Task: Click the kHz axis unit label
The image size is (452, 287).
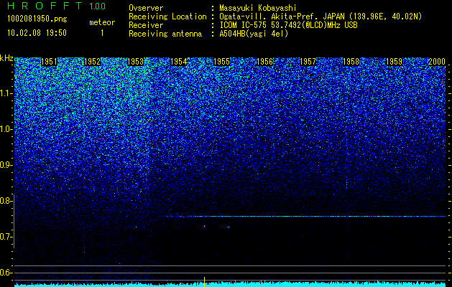Action: pos(6,58)
